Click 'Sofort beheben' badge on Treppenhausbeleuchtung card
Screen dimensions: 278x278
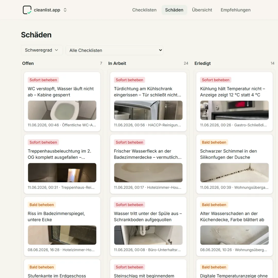point(43,142)
